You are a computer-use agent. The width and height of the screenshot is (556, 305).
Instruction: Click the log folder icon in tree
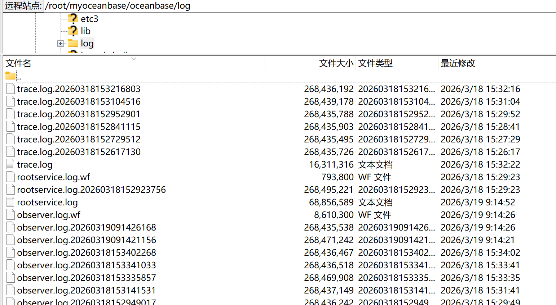click(x=73, y=43)
